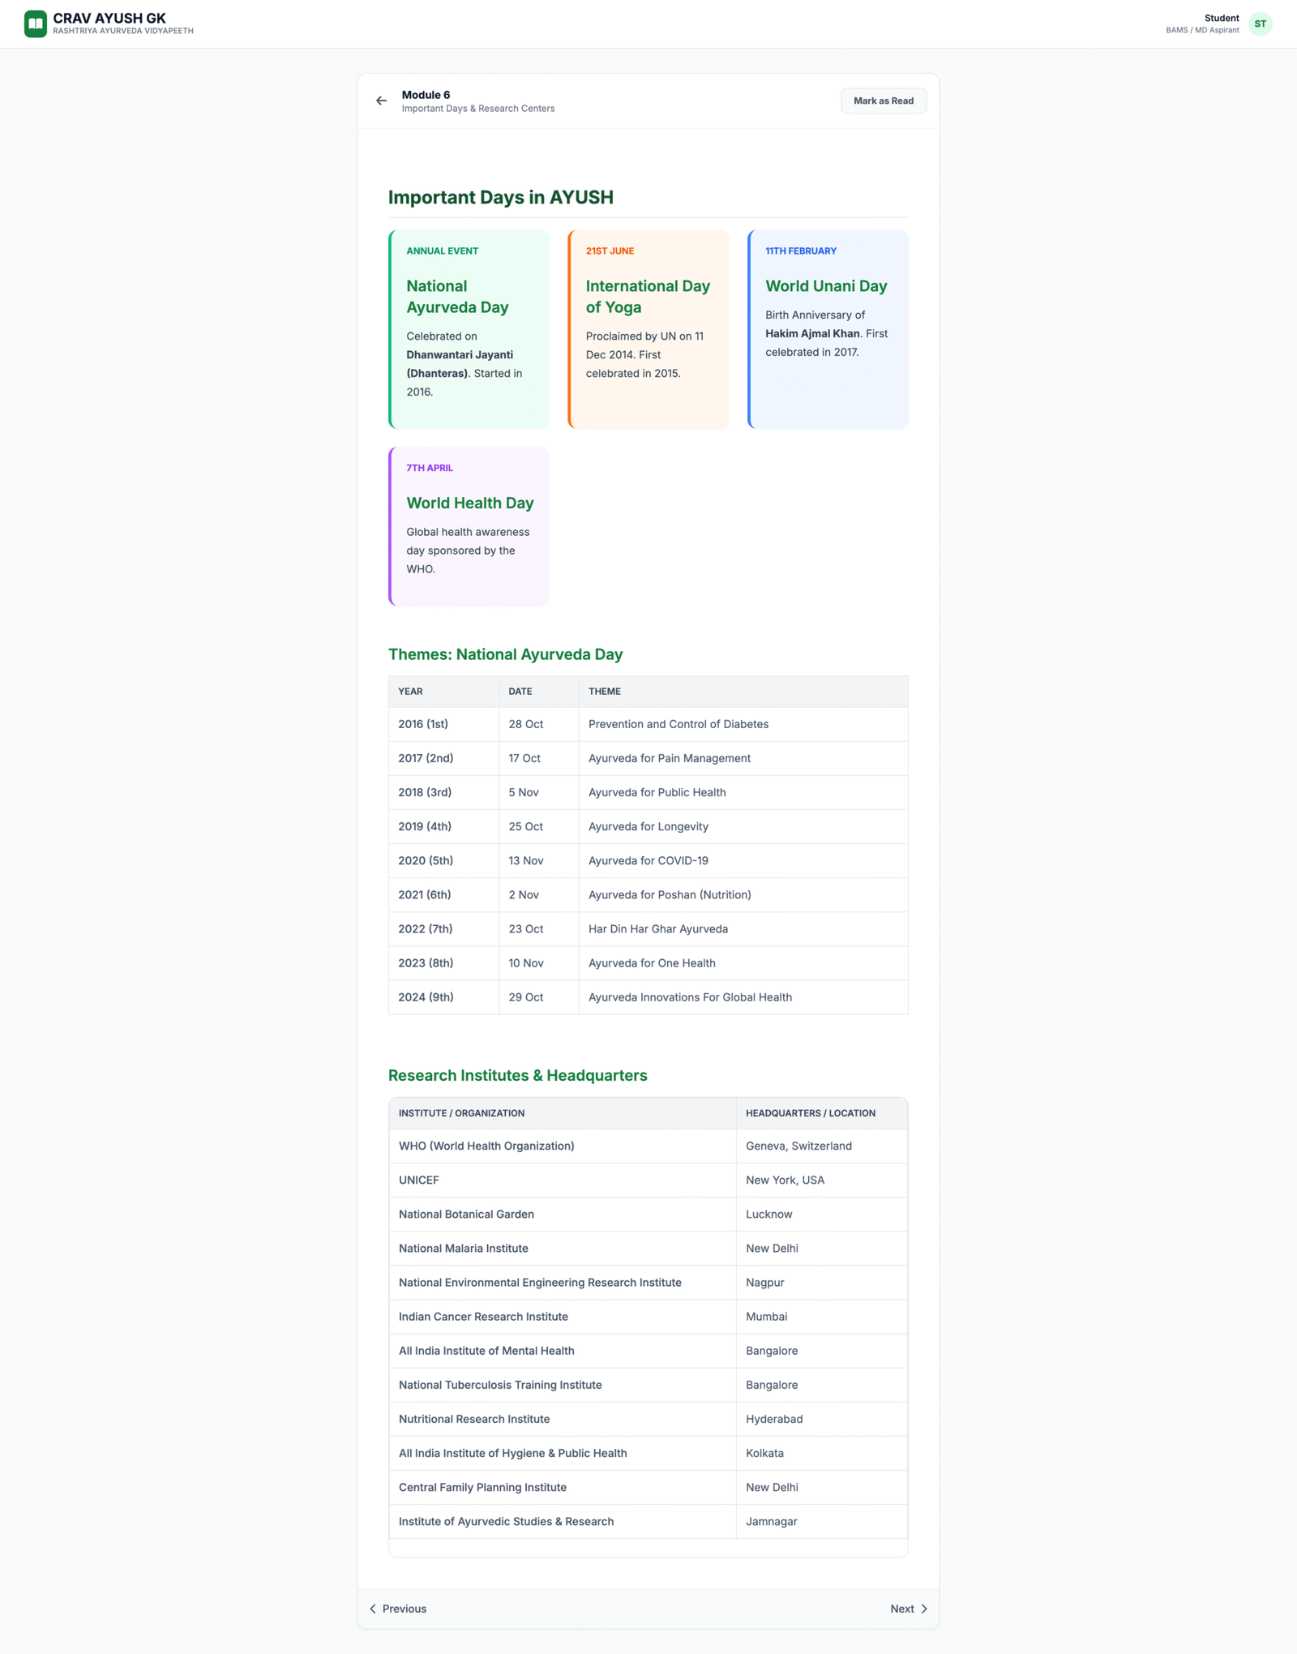Select the International Day of Yoga card
Screen dimensions: 1297x1654
point(648,329)
